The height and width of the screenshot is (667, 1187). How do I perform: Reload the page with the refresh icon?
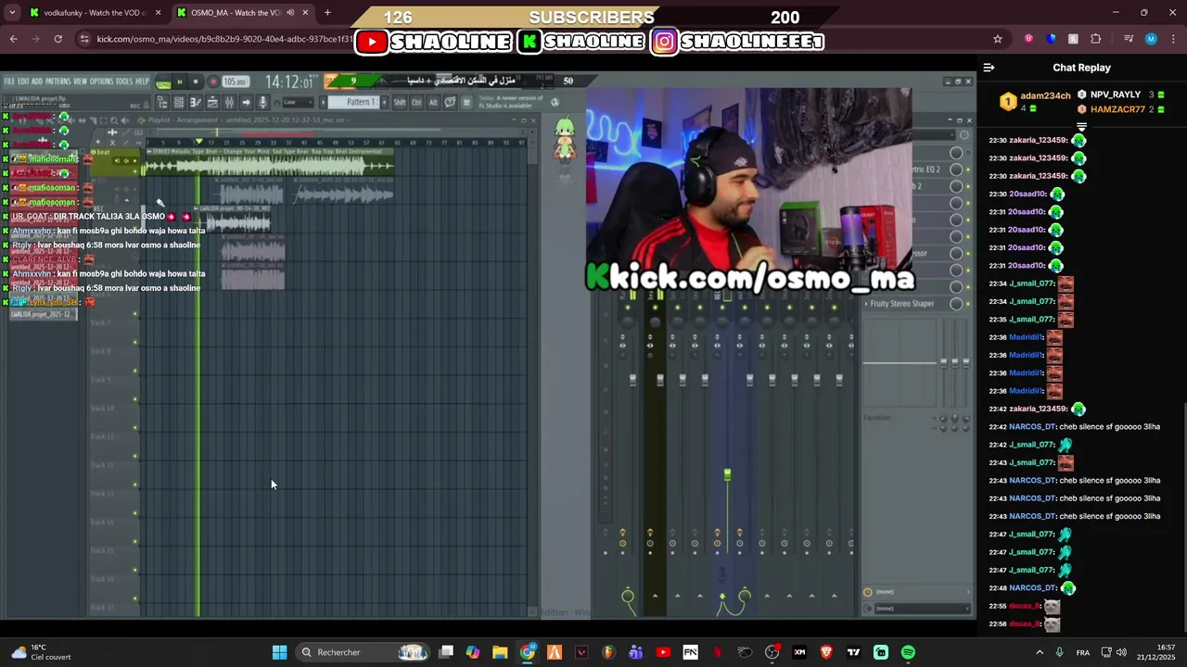tap(57, 39)
